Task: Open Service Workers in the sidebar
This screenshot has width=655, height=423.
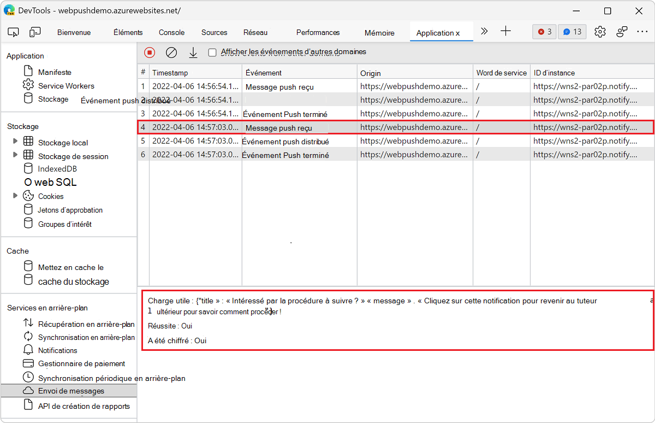Action: tap(66, 86)
